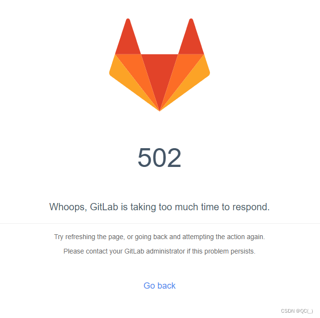
Task: Click the word administrator in the message
Action: 165,251
